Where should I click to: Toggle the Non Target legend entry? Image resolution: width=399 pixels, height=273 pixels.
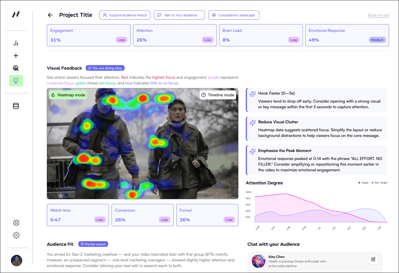coord(379,183)
